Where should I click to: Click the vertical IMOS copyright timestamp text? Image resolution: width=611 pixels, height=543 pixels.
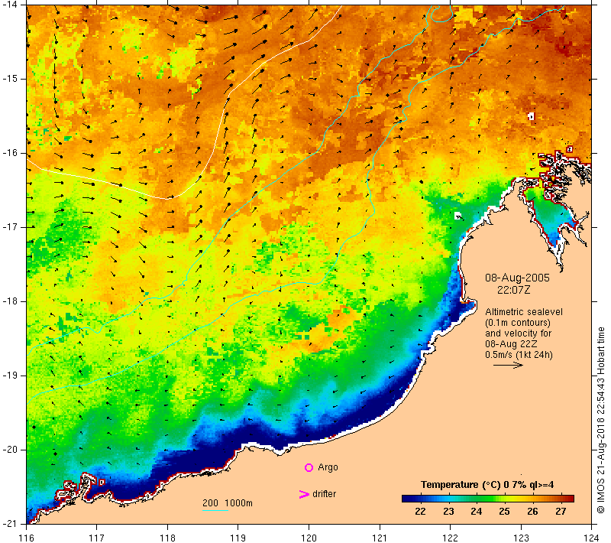click(601, 421)
